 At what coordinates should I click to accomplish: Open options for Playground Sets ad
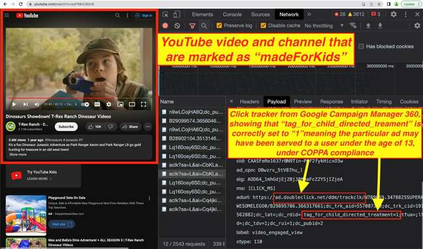pos(149,198)
